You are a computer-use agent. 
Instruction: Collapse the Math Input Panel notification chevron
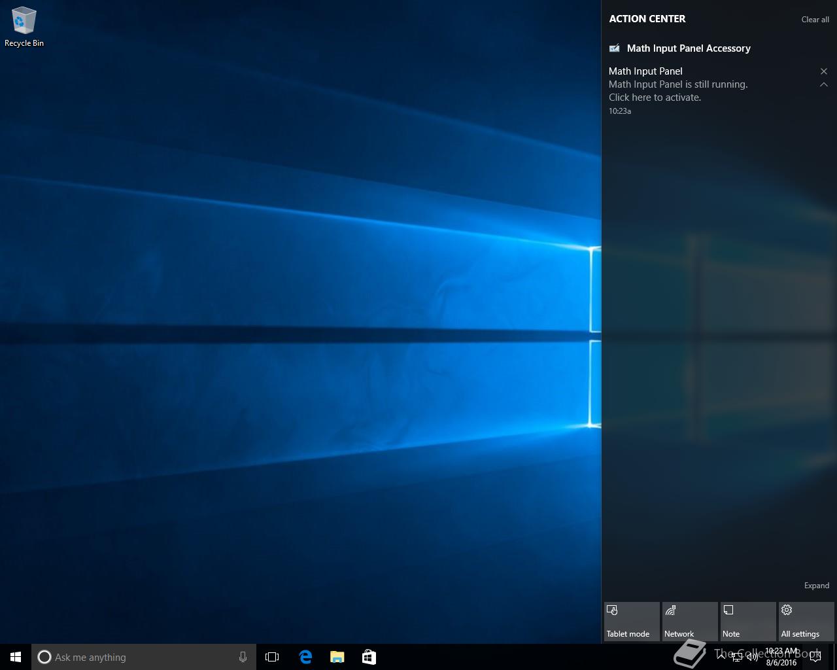tap(824, 84)
